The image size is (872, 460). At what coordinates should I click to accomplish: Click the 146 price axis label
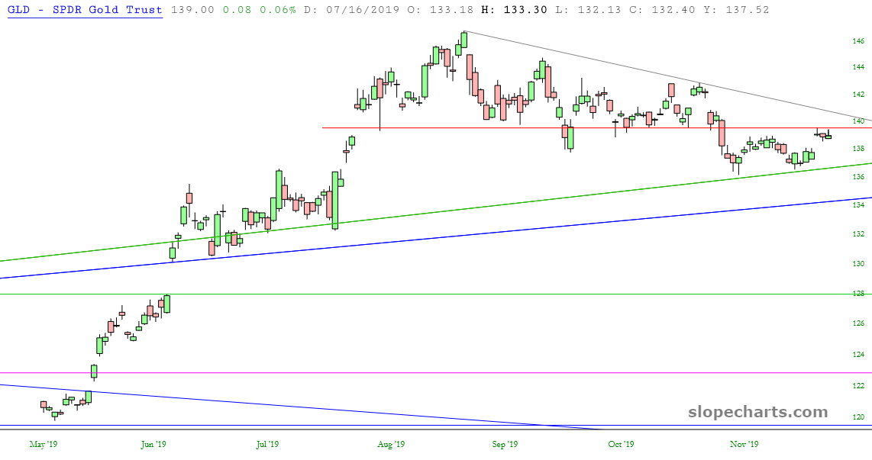[858, 41]
